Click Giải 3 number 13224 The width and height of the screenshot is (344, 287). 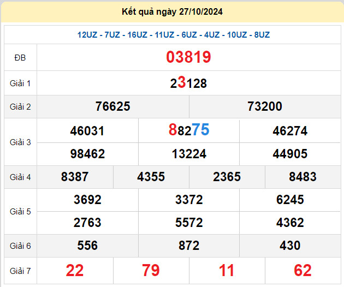point(189,154)
